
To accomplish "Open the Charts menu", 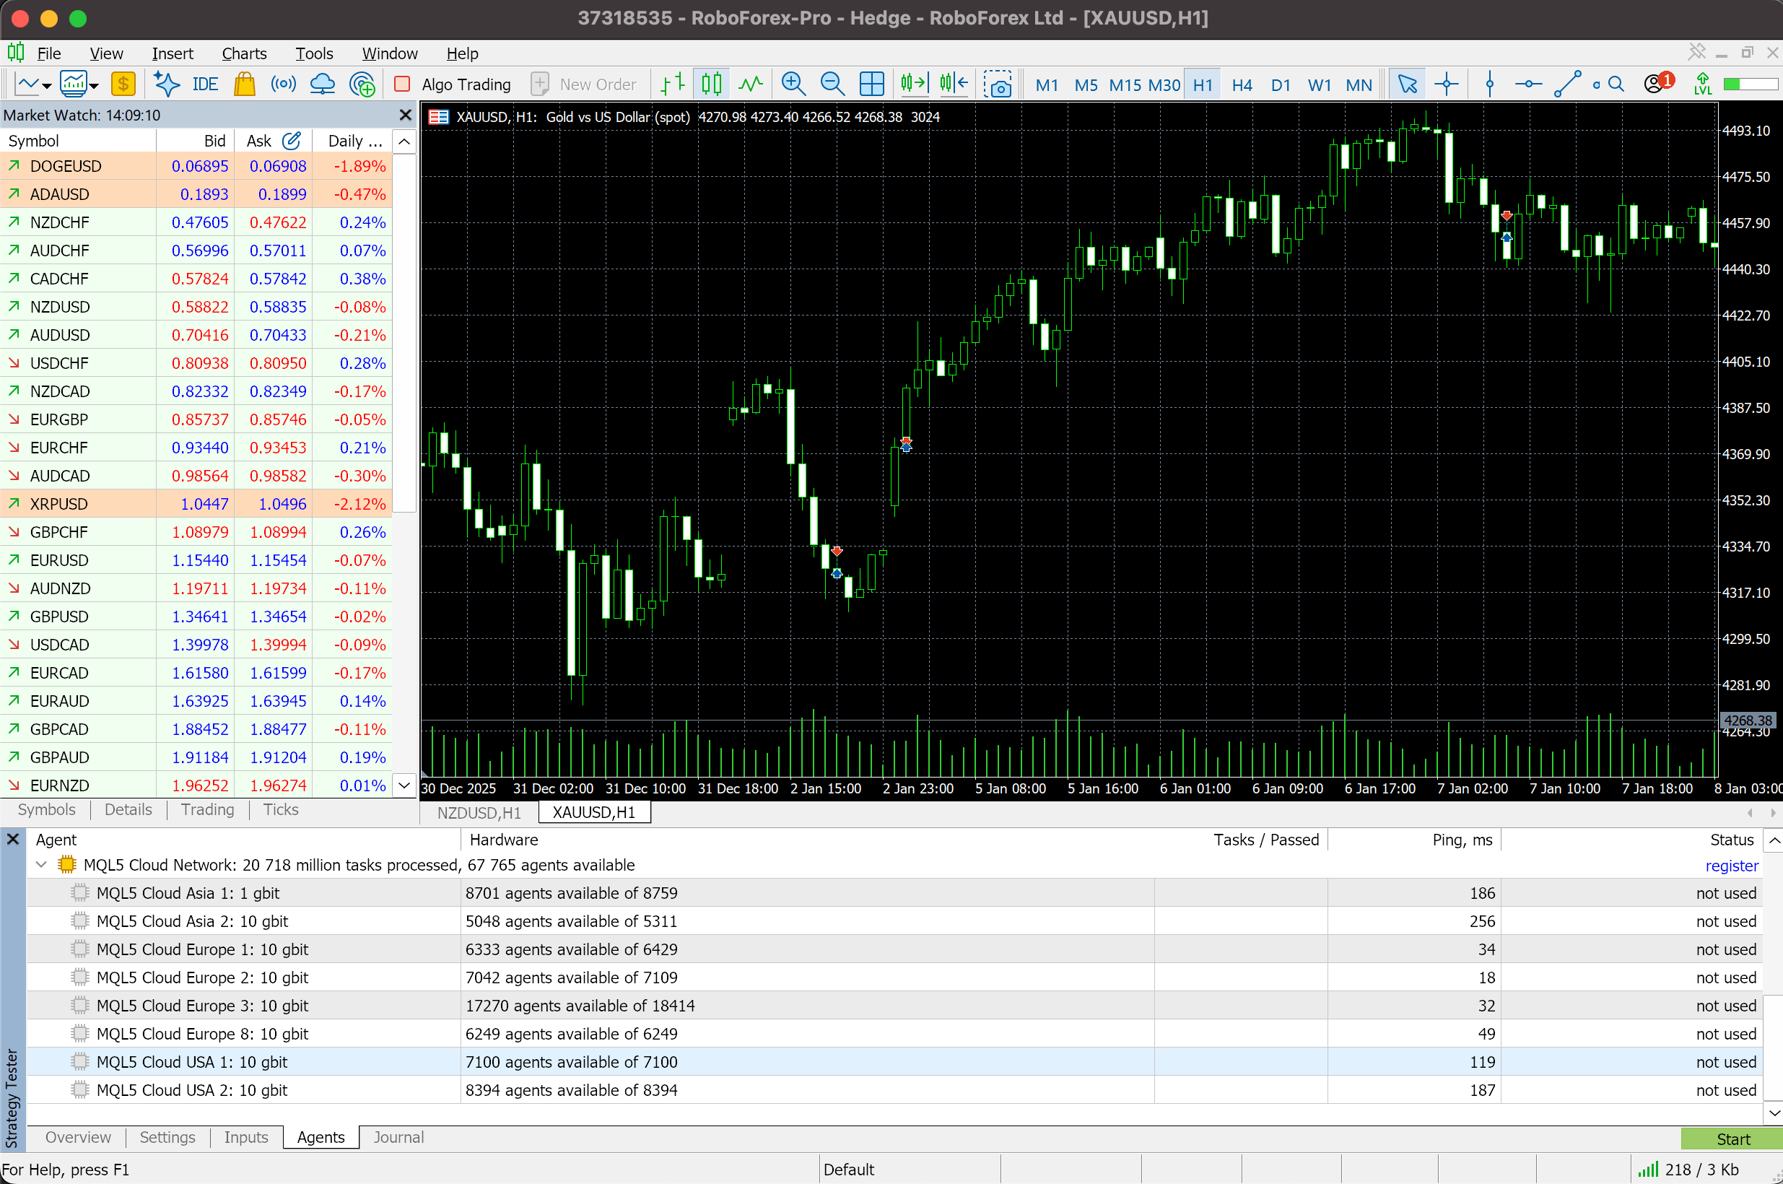I will [244, 53].
